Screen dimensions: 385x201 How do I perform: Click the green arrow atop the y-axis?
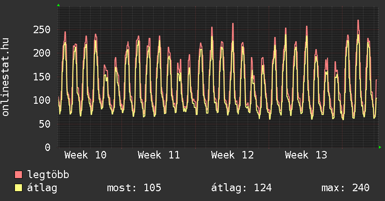(58, 5)
